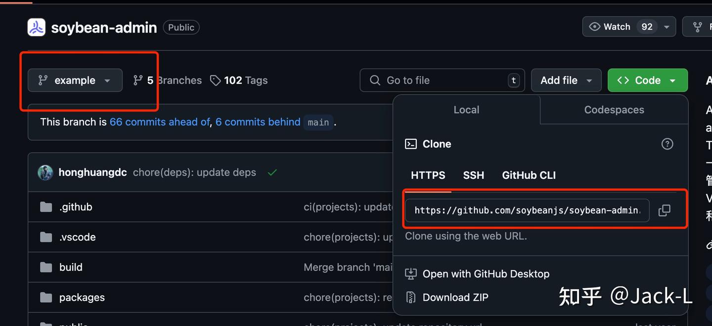Select the Local tab
The width and height of the screenshot is (712, 326).
pos(466,110)
